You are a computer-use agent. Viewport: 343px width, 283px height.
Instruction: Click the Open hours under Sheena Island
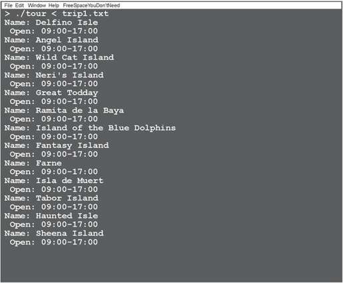[x=54, y=242]
